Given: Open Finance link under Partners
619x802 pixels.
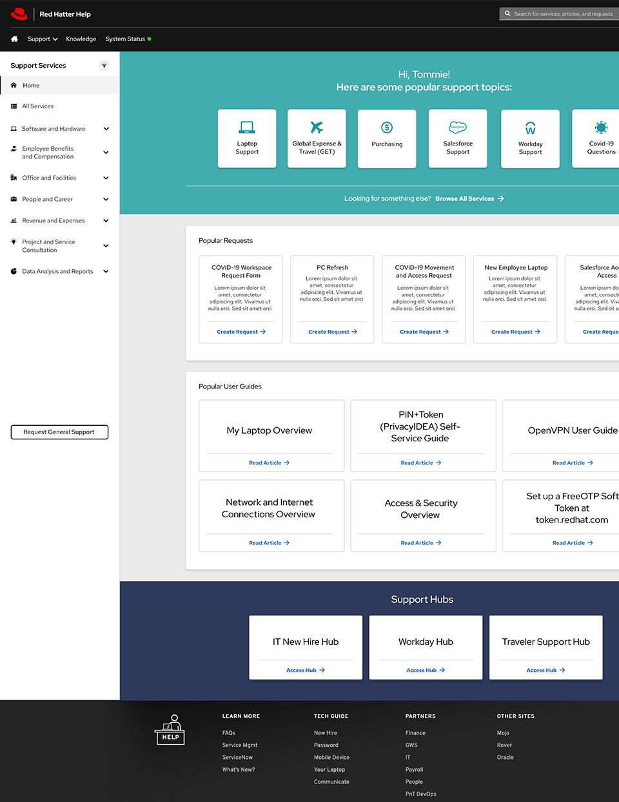Looking at the screenshot, I should click(415, 733).
